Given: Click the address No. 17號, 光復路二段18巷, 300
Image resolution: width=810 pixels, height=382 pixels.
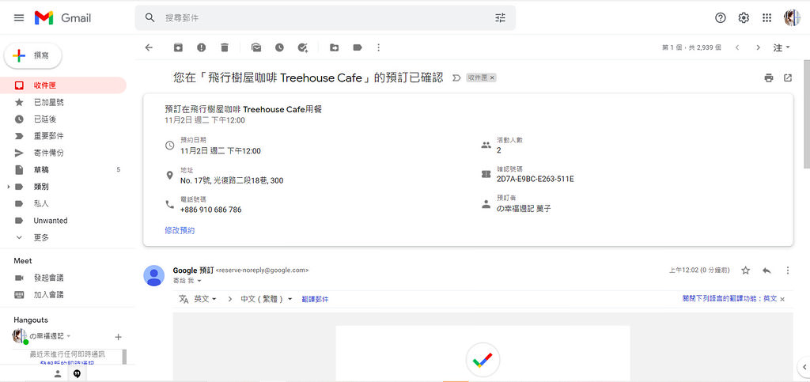Looking at the screenshot, I should [232, 180].
